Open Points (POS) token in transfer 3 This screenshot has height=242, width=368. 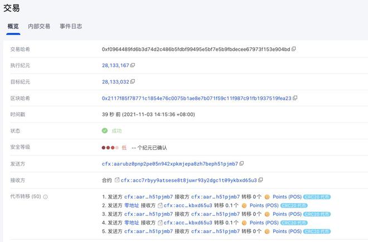287,214
